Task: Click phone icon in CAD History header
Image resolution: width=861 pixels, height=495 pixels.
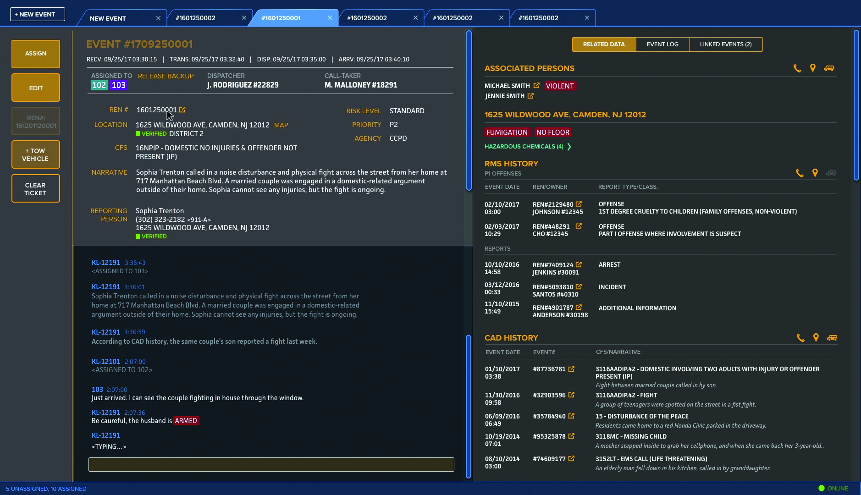Action: (x=800, y=338)
